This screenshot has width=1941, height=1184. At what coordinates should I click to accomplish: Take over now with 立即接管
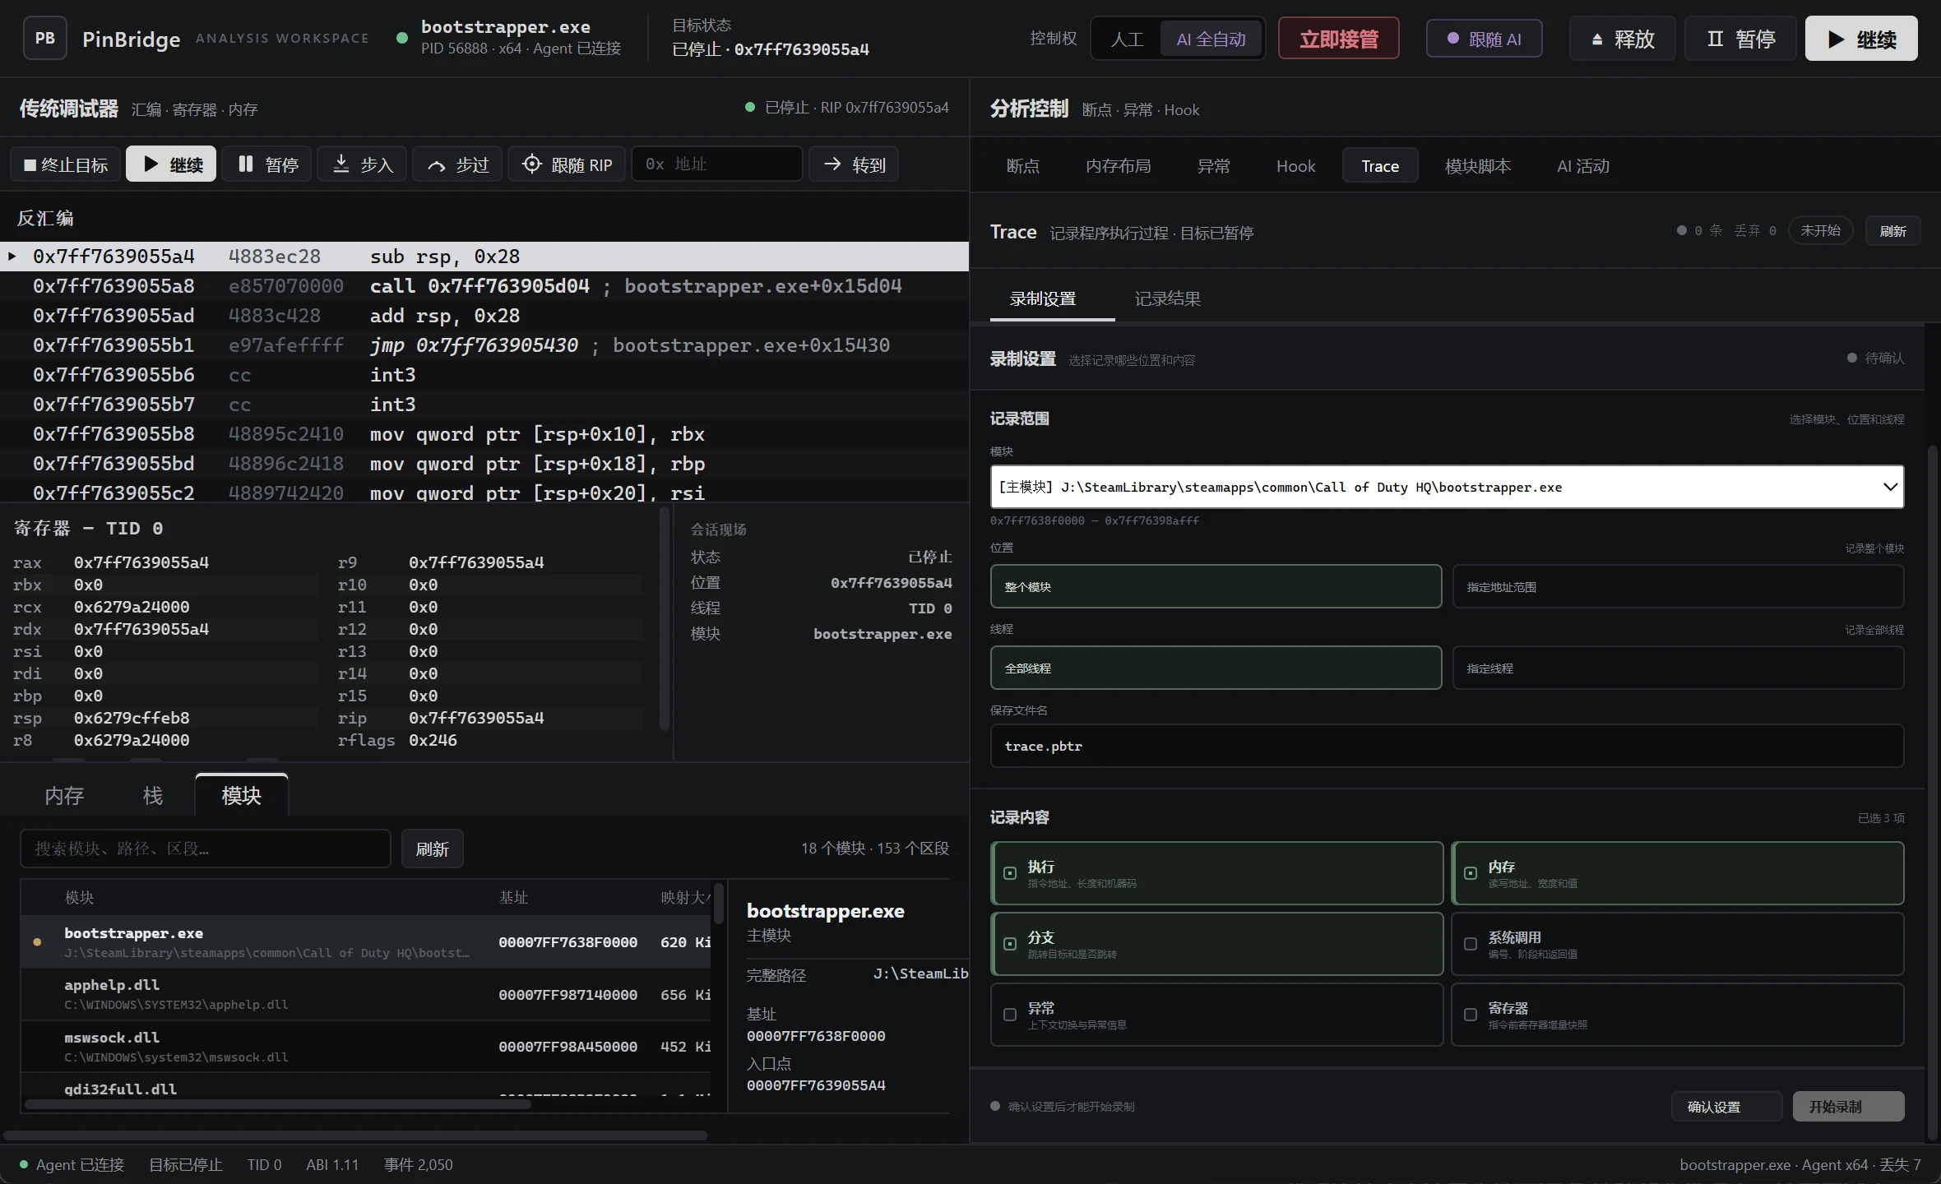pos(1339,39)
